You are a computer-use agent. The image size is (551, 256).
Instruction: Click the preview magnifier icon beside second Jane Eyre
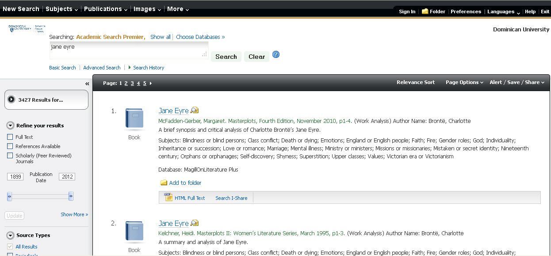pyautogui.click(x=195, y=223)
